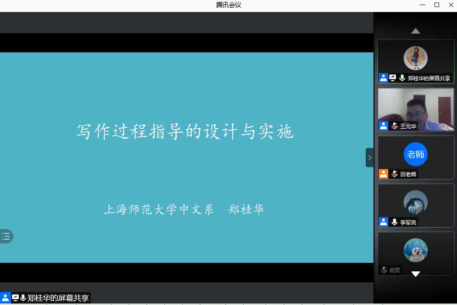Click 李军亮's blue user badge icon

(383, 222)
